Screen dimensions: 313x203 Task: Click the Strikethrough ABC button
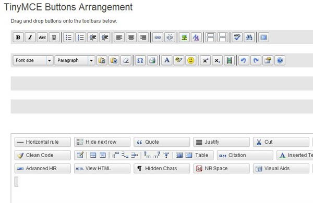(42, 37)
